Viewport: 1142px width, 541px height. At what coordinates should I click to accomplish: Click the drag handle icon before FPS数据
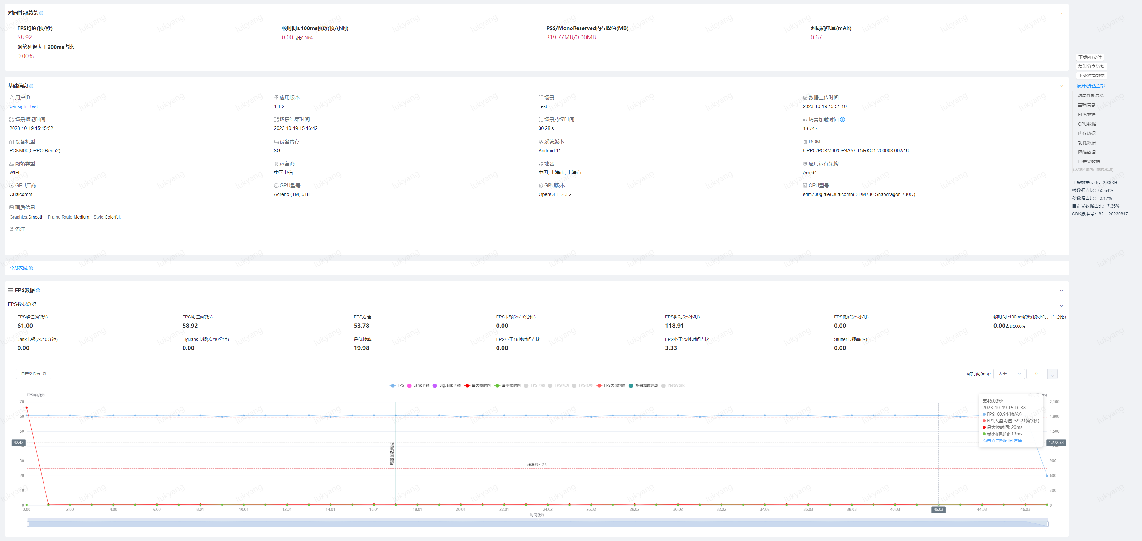[x=11, y=291]
